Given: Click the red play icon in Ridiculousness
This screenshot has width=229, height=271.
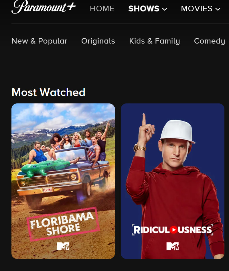Looking at the screenshot, I should pos(173,230).
